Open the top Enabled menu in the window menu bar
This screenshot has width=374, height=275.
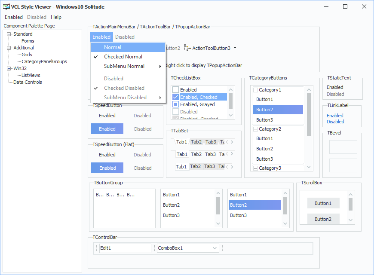point(14,17)
